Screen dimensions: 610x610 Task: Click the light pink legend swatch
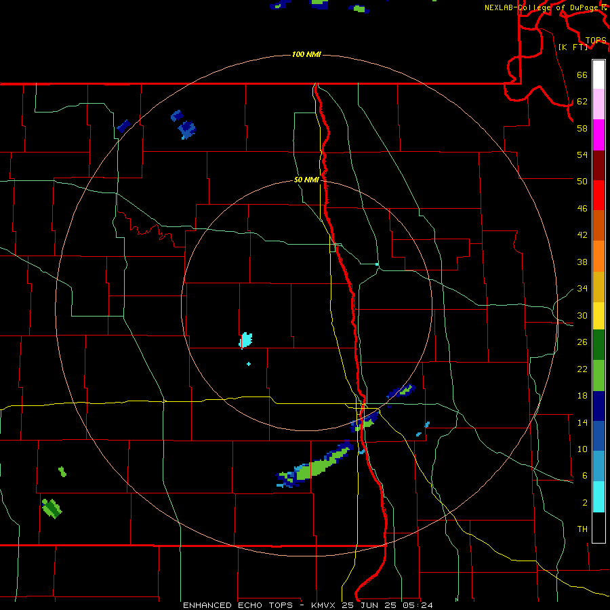[598, 104]
